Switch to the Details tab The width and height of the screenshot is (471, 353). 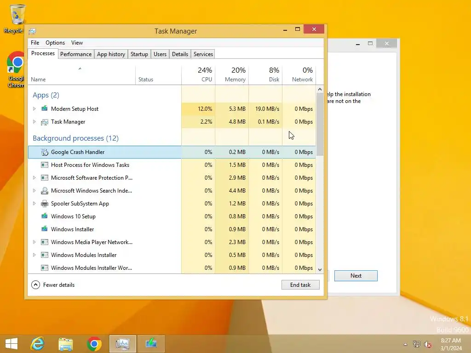180,54
